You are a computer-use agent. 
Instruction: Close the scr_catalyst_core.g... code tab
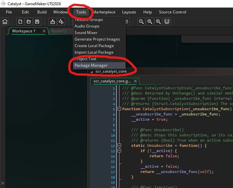pos(135,81)
